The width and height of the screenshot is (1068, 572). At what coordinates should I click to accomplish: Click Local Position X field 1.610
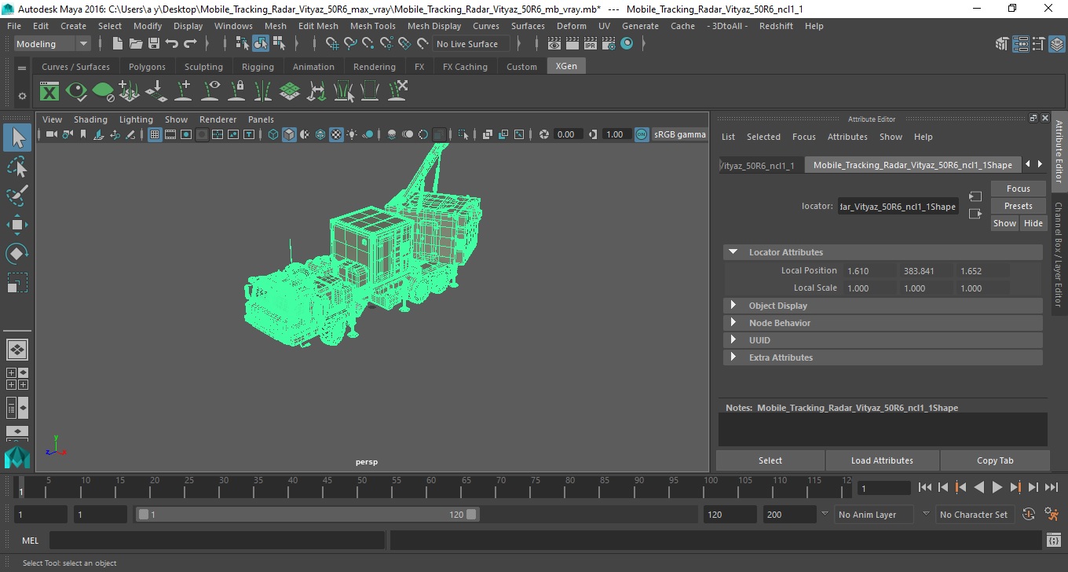tap(869, 271)
